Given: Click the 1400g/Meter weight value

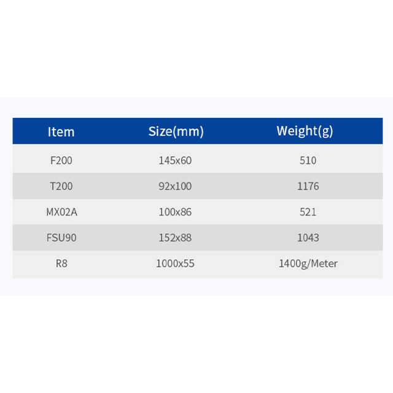Looking at the screenshot, I should pyautogui.click(x=308, y=263).
